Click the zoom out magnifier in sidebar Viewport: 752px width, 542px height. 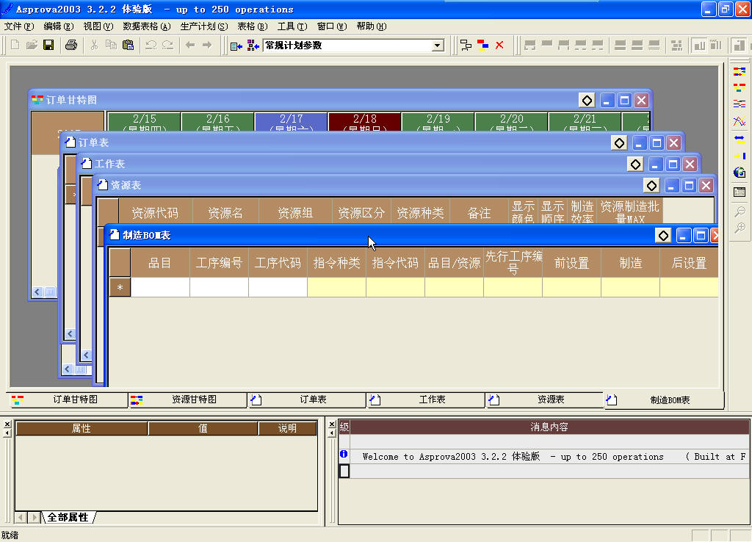(740, 211)
